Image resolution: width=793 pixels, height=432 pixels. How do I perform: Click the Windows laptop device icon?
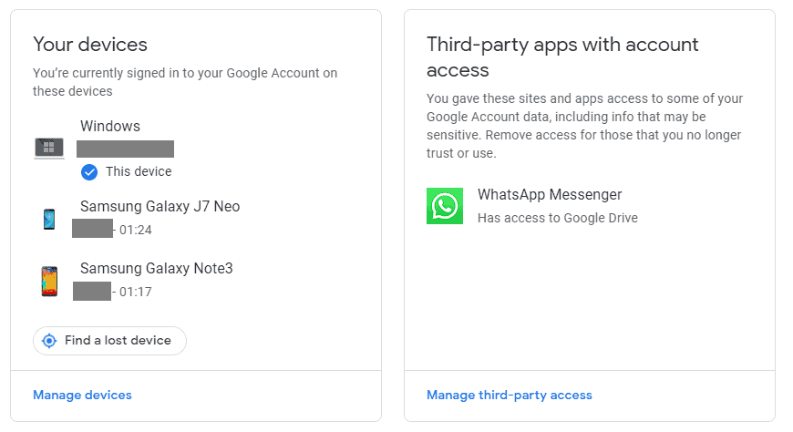pos(49,148)
